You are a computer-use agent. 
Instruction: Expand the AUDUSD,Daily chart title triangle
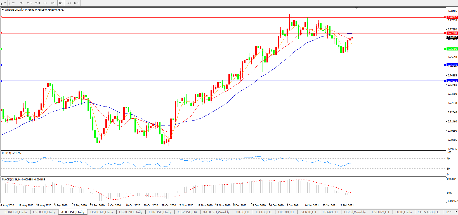tap(3, 10)
